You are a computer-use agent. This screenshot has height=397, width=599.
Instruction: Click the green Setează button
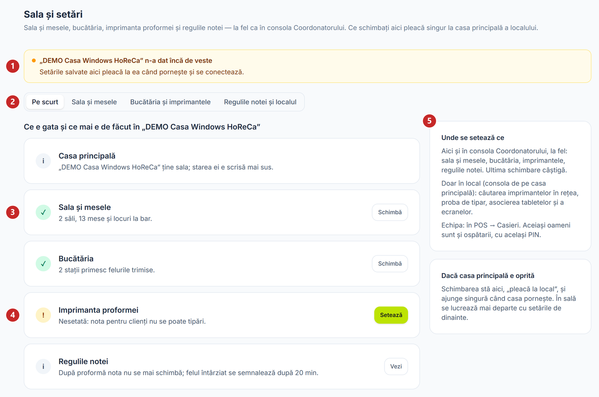(391, 315)
